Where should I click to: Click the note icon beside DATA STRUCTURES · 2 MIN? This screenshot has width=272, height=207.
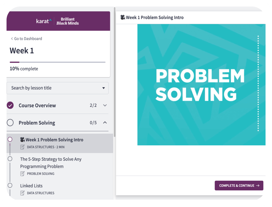point(23,147)
